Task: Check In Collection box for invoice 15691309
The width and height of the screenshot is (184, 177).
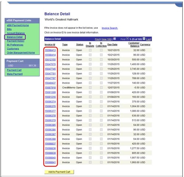Action: [101, 92]
